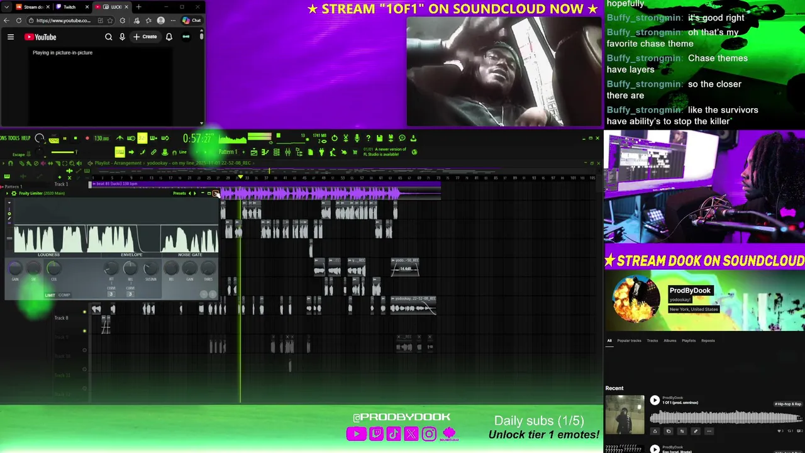Toggle the main snap magnet beside Line
The width and height of the screenshot is (805, 453).
tap(174, 152)
